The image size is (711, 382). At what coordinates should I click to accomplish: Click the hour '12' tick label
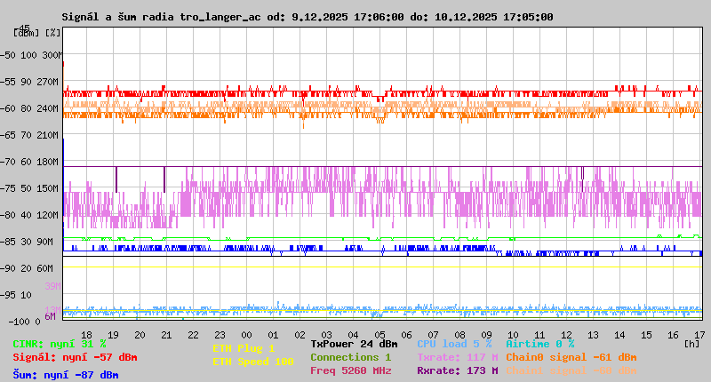(567, 335)
